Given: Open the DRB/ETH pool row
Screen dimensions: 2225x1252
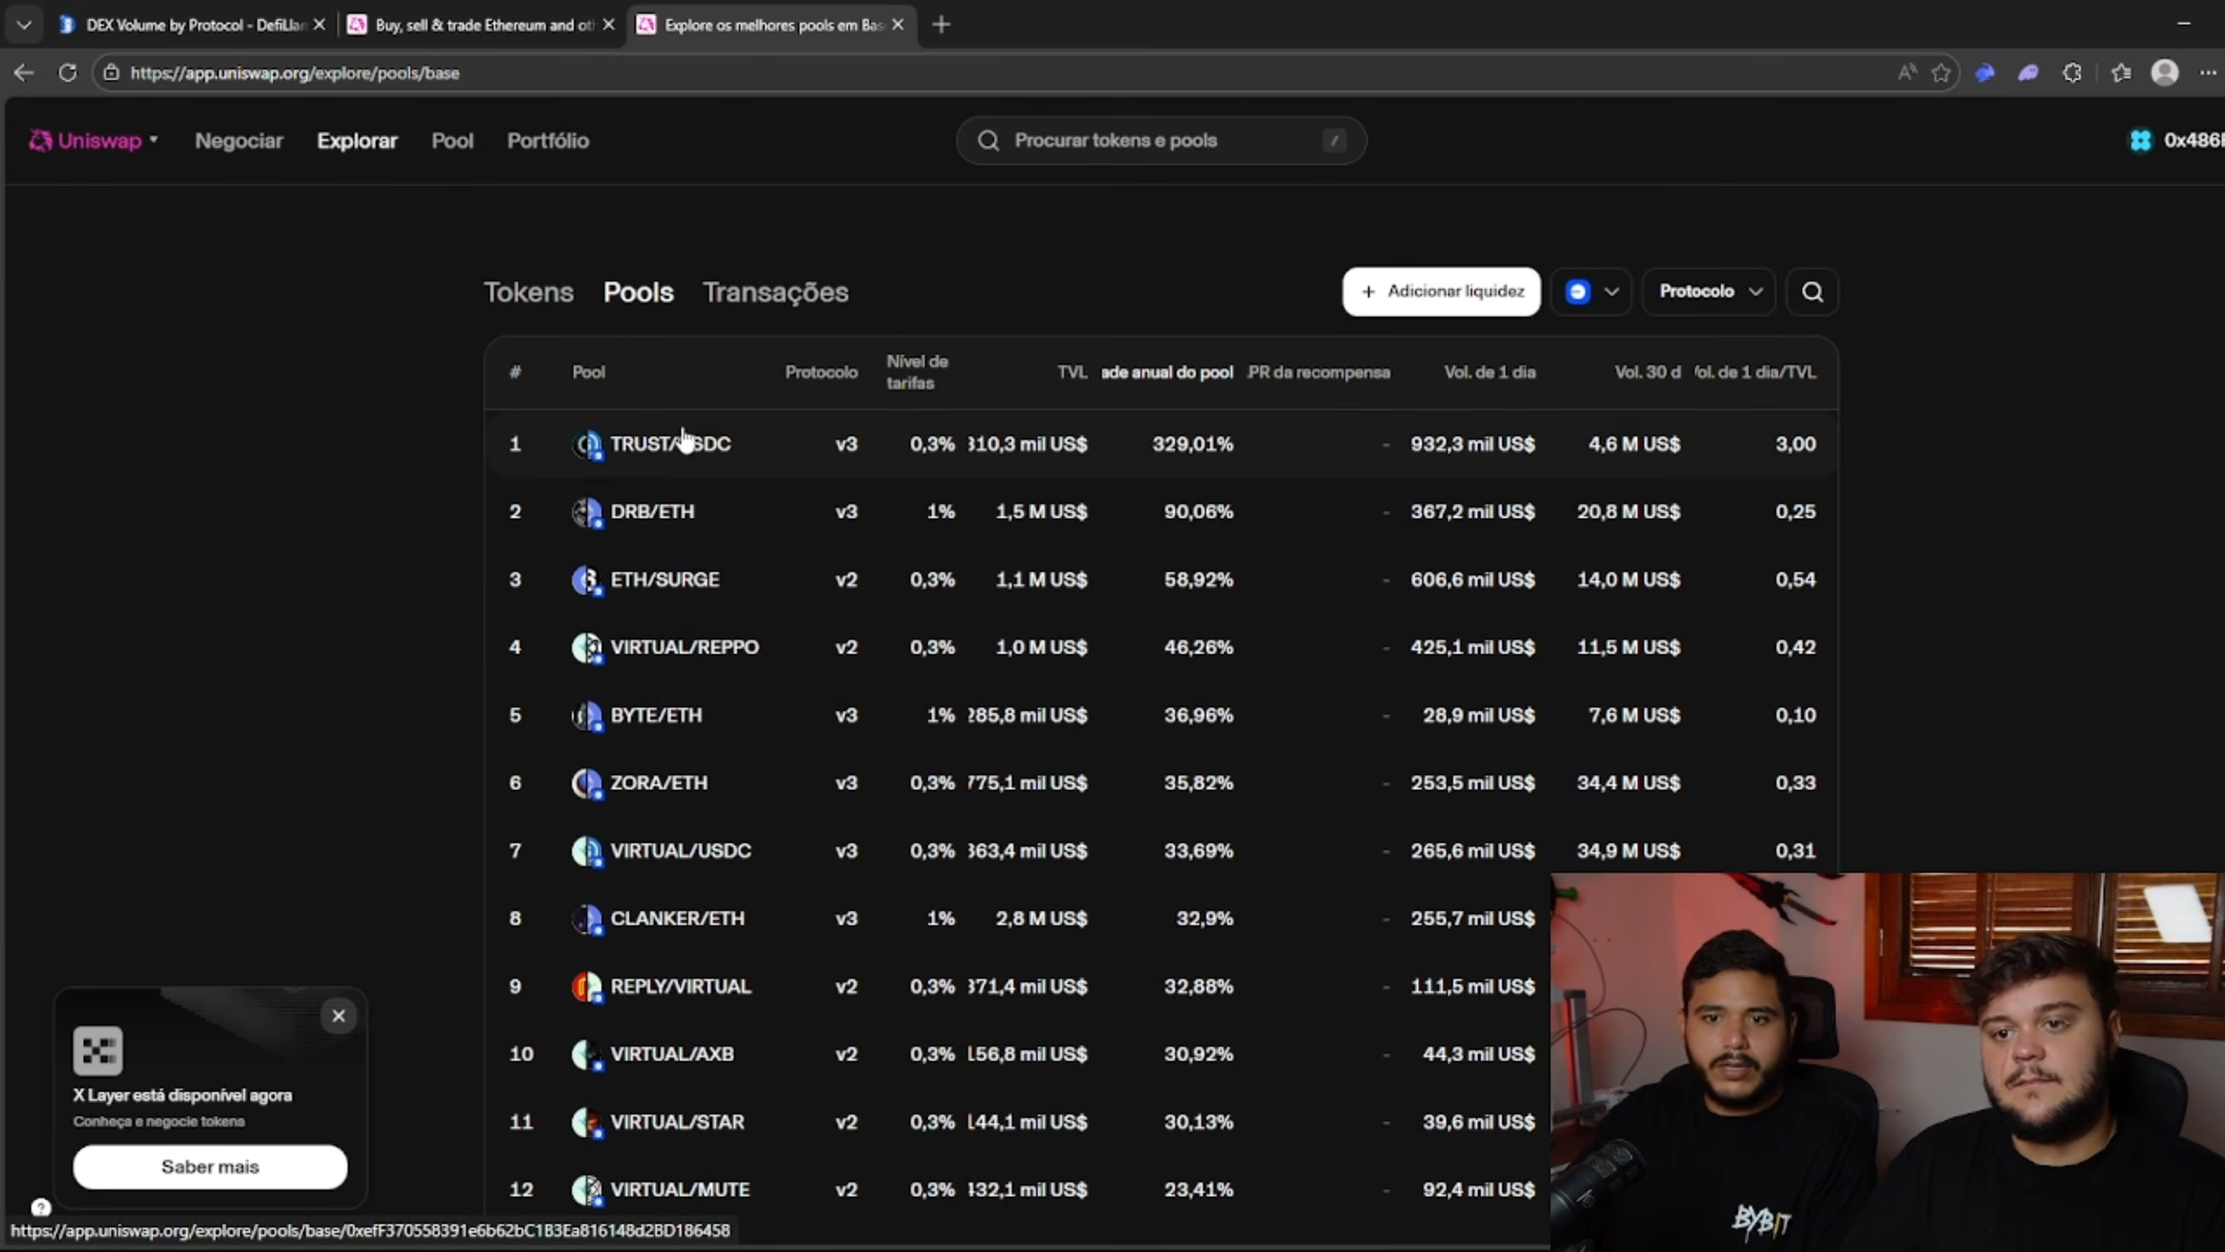Looking at the screenshot, I should (x=1161, y=511).
